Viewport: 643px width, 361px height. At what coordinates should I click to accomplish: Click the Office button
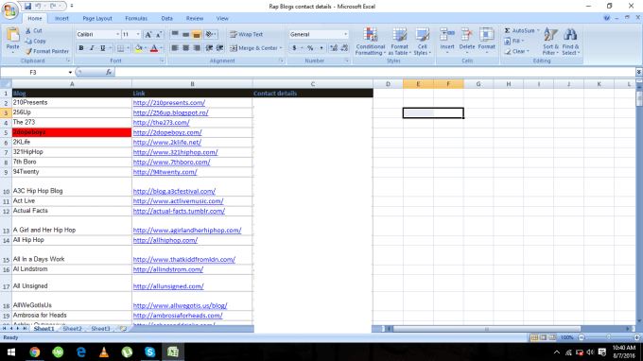(x=9, y=9)
